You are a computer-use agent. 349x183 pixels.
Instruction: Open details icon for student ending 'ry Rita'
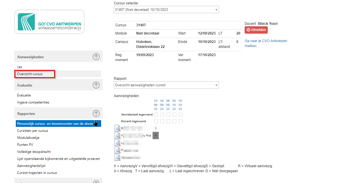(x=118, y=136)
